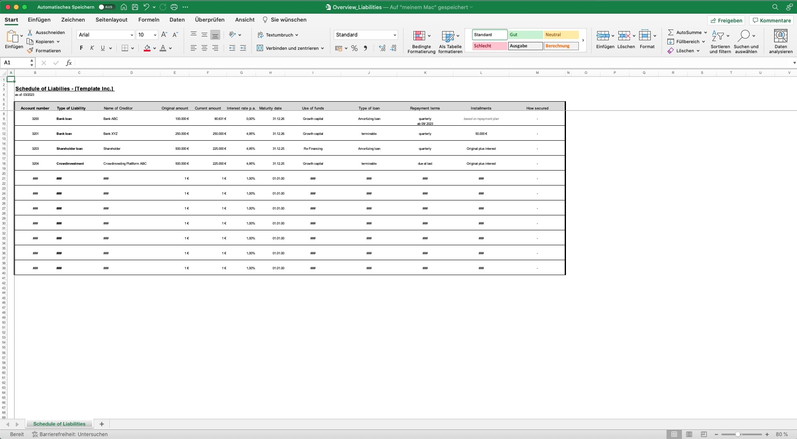Click the Formatieren paintbrush icon

(x=30, y=51)
